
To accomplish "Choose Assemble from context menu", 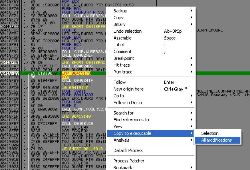I will tap(151, 38).
